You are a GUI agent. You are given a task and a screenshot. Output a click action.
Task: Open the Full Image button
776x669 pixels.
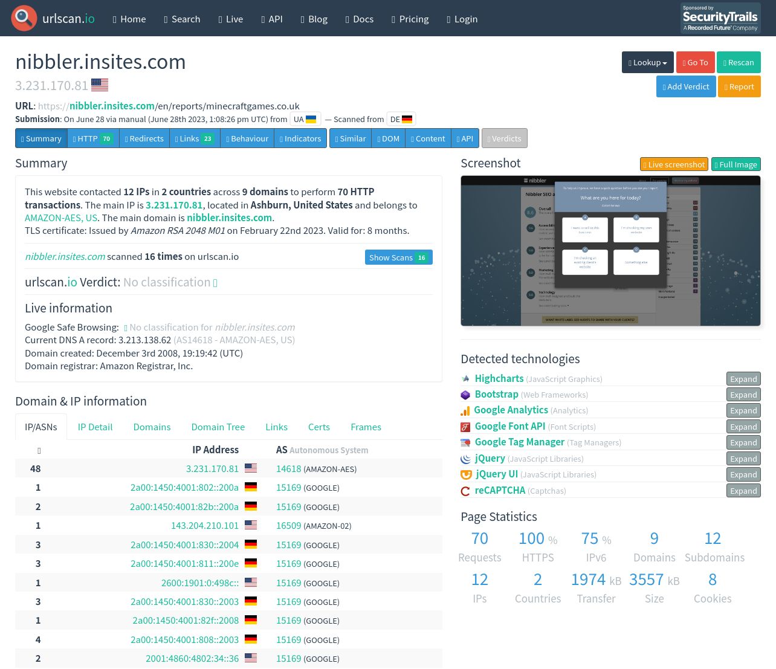coord(736,164)
